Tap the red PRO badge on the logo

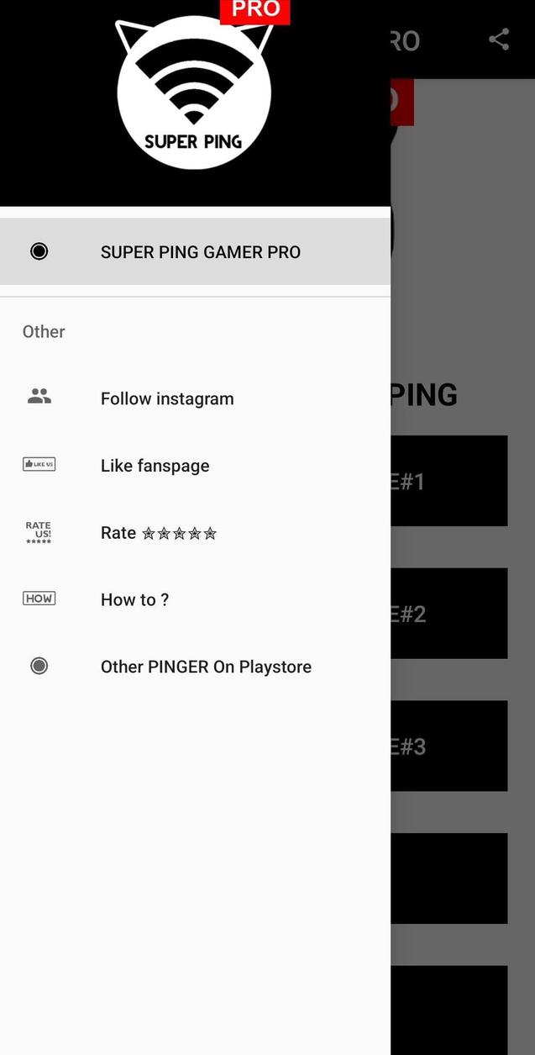point(255,9)
